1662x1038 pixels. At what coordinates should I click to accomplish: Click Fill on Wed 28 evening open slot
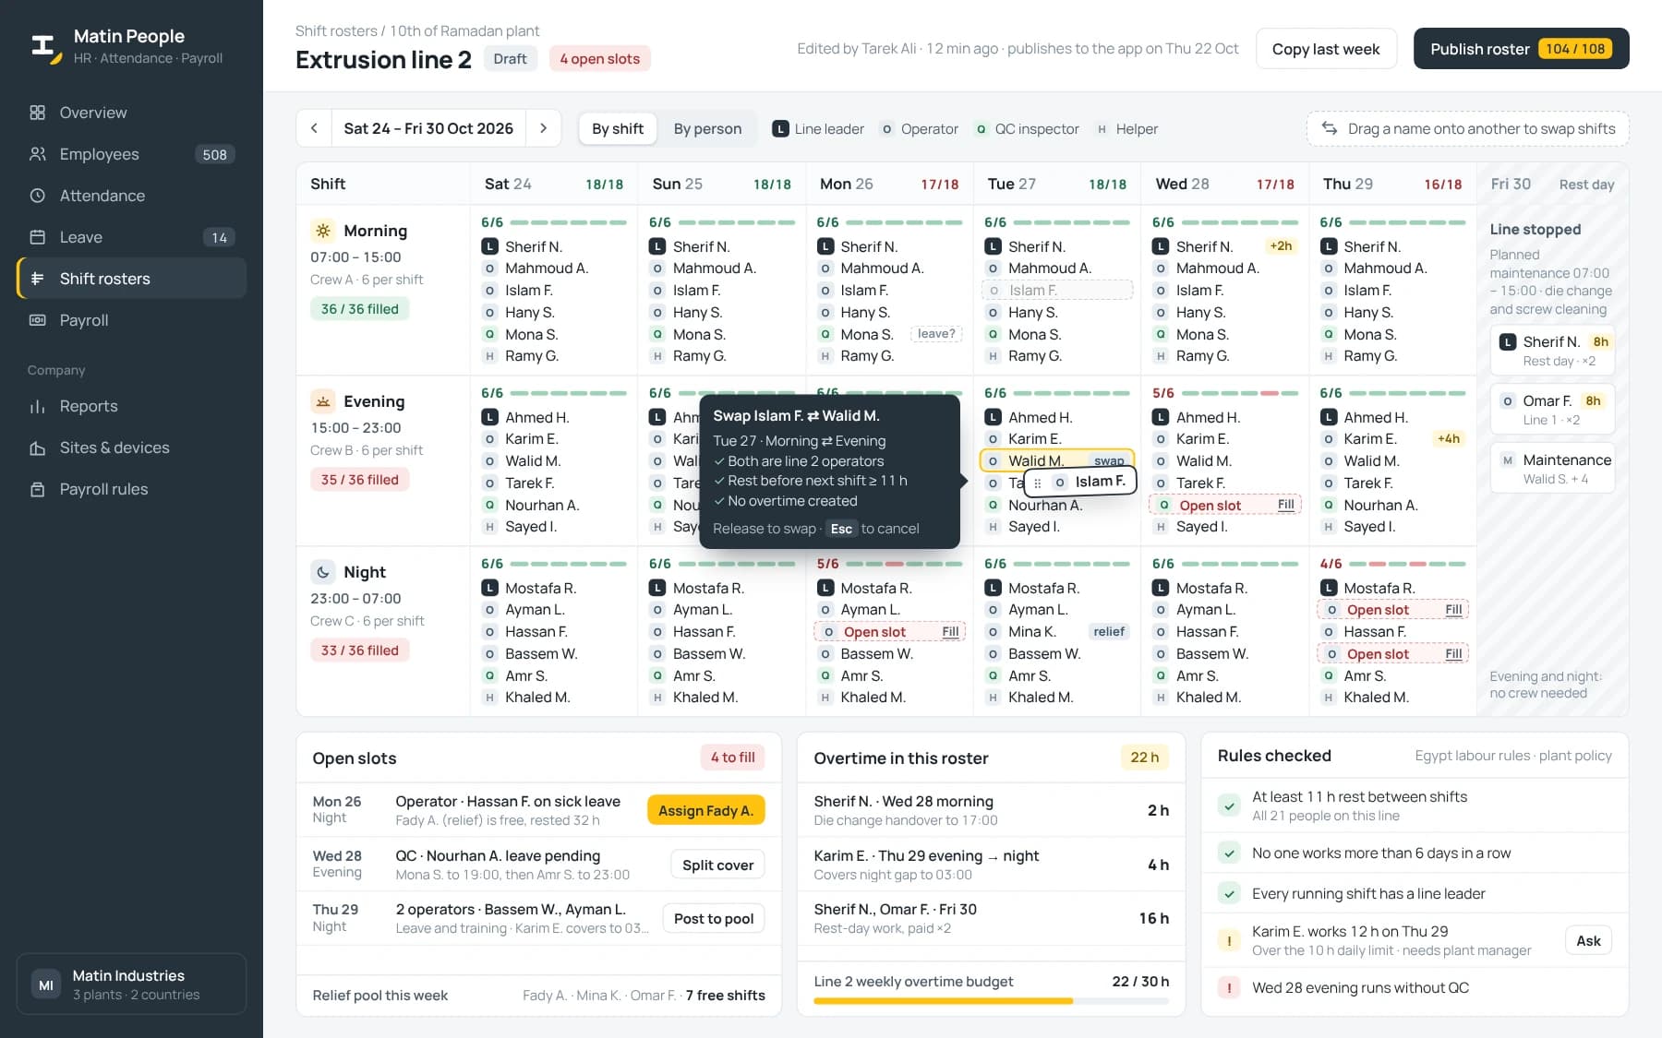click(1285, 505)
